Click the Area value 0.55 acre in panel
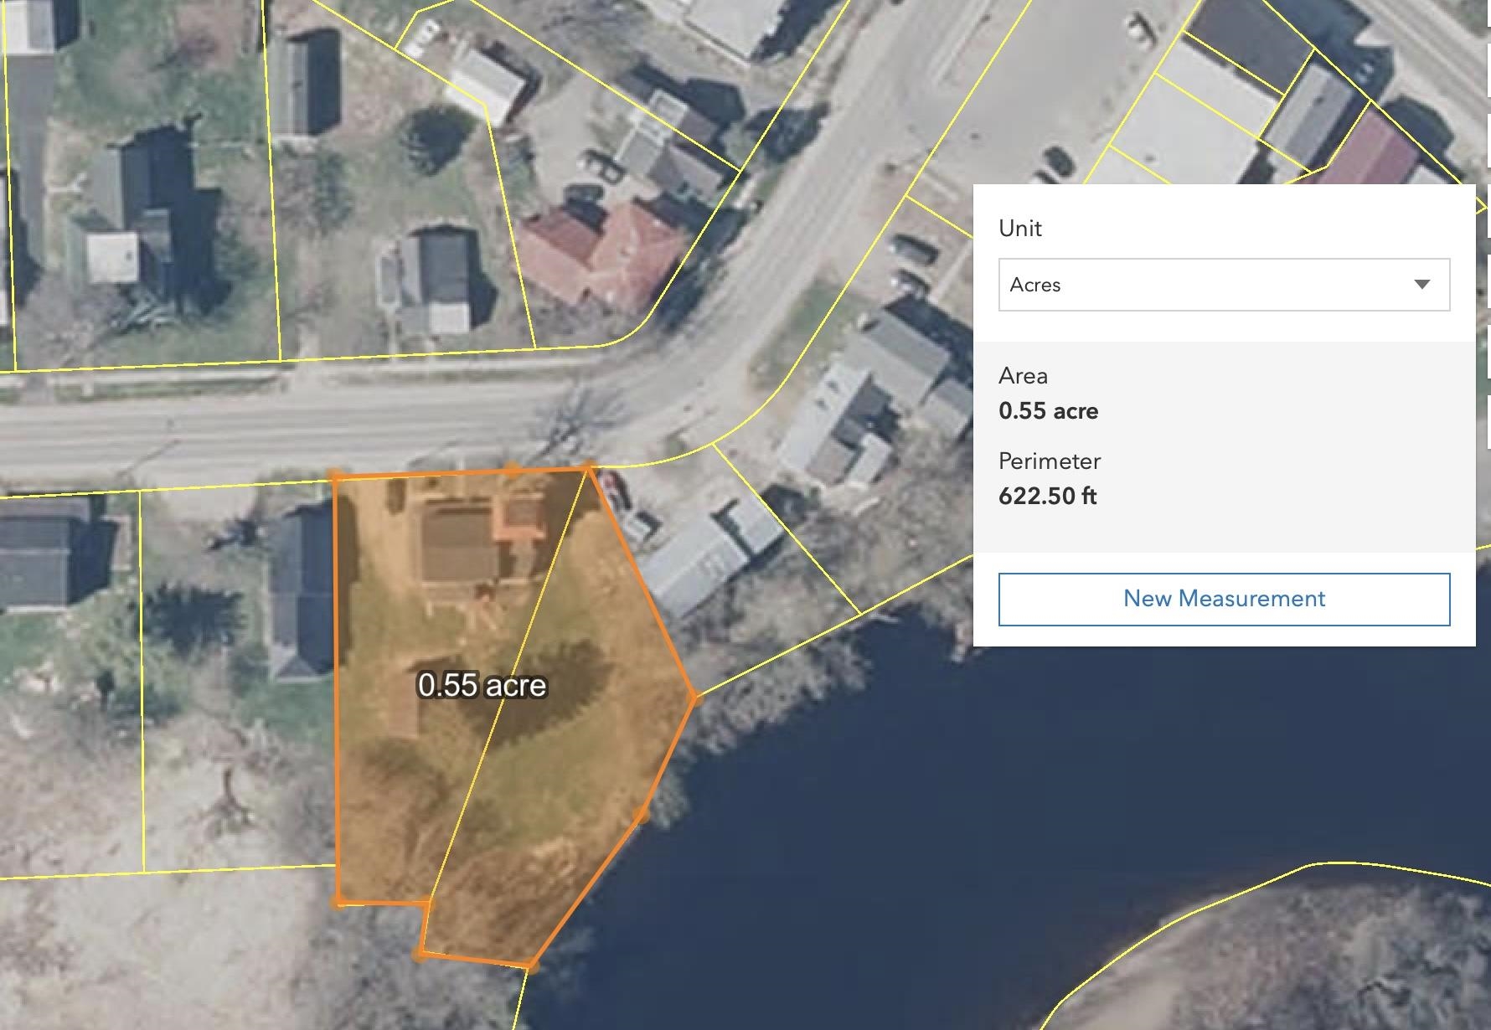 [x=1048, y=411]
